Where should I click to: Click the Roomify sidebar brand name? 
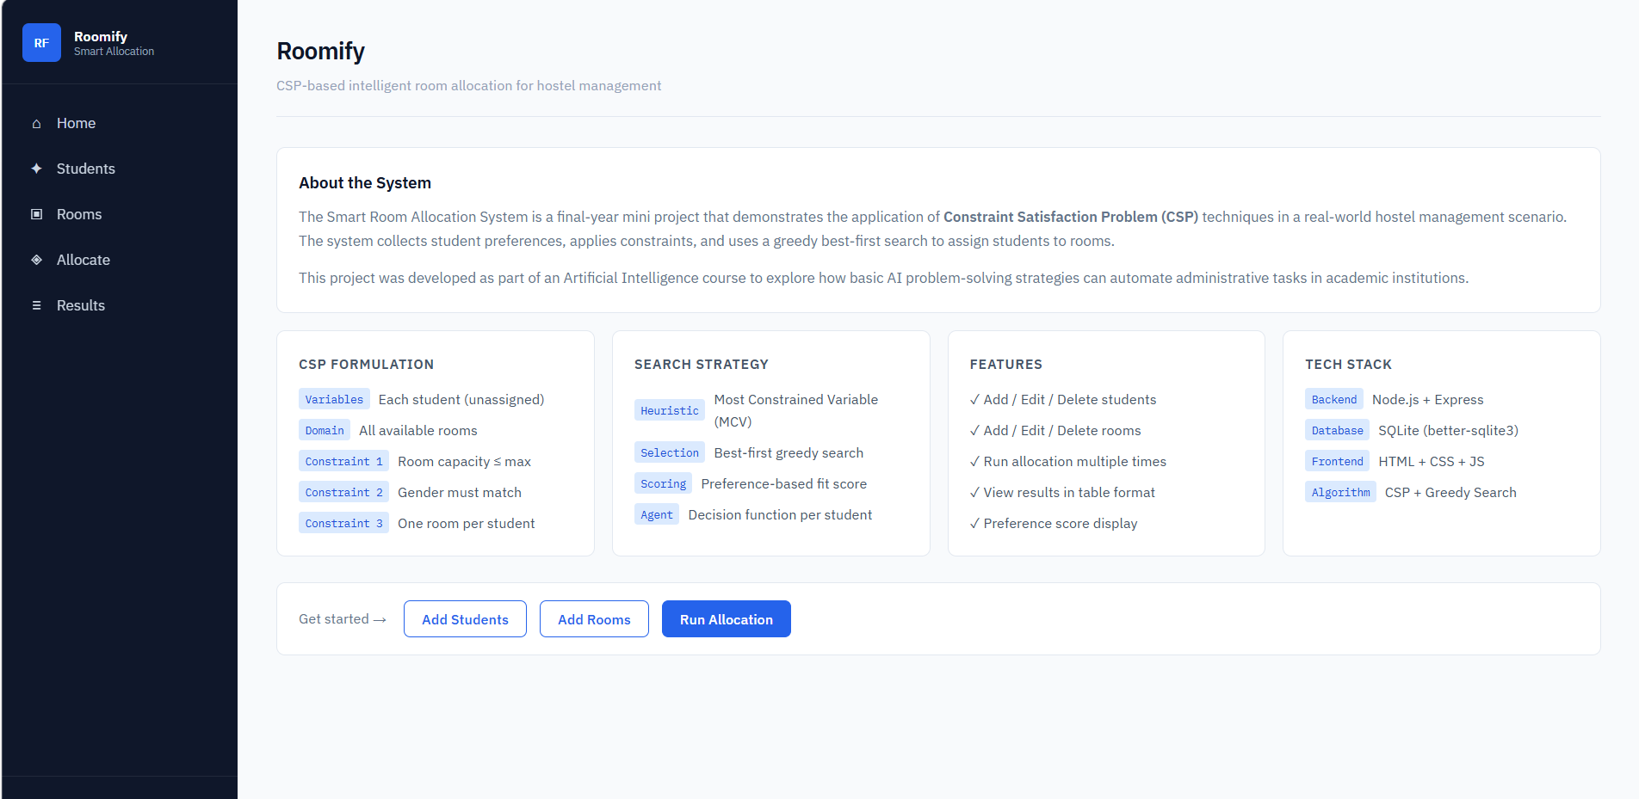click(101, 36)
